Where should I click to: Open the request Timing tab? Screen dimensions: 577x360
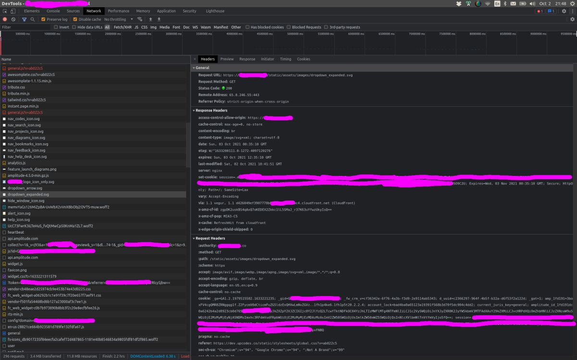coord(286,59)
